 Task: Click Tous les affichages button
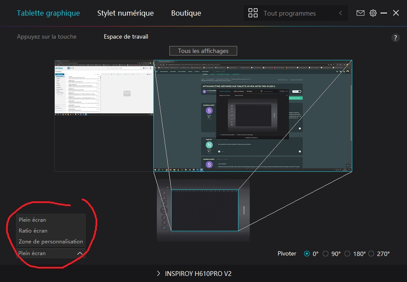203,51
